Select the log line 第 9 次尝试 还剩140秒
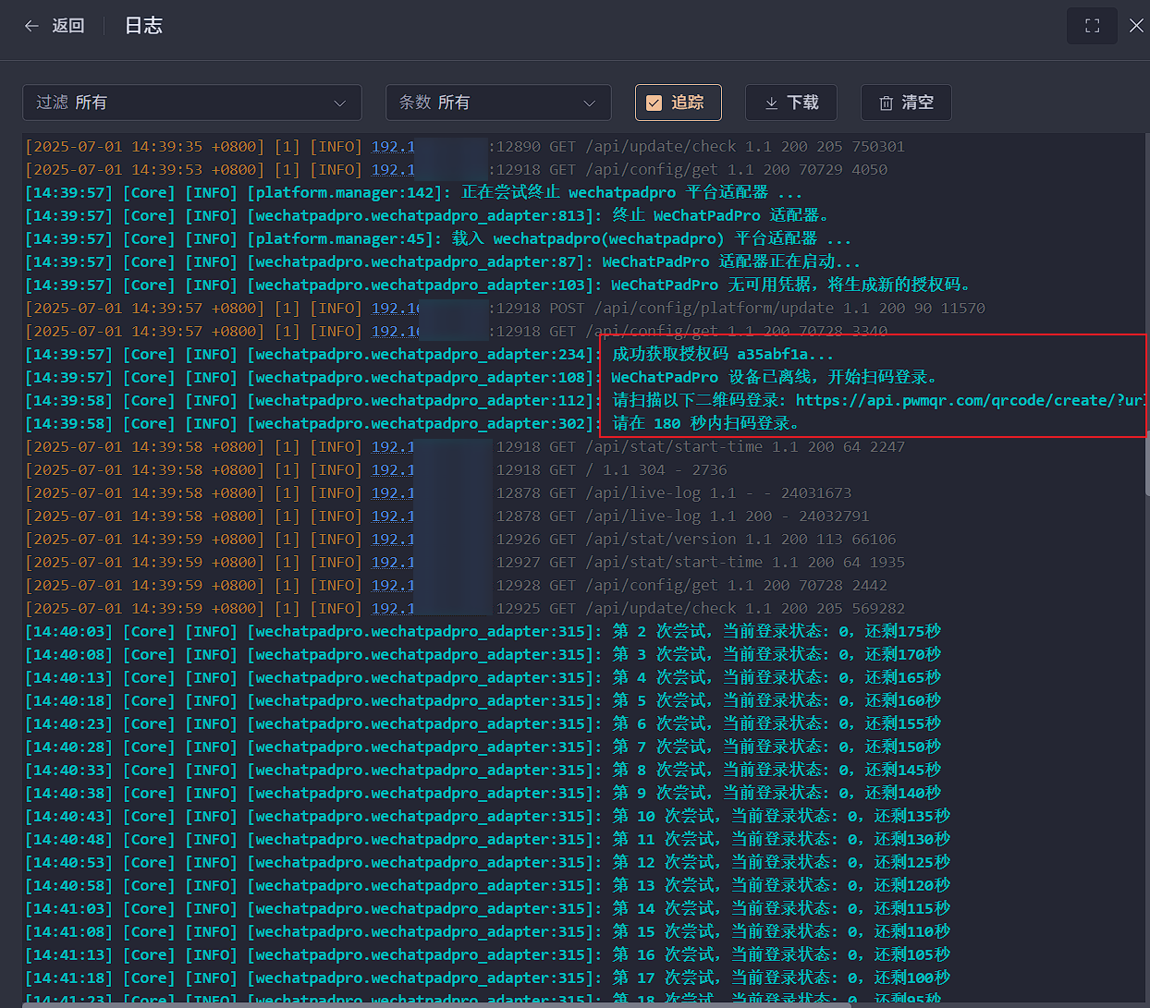 click(x=483, y=794)
